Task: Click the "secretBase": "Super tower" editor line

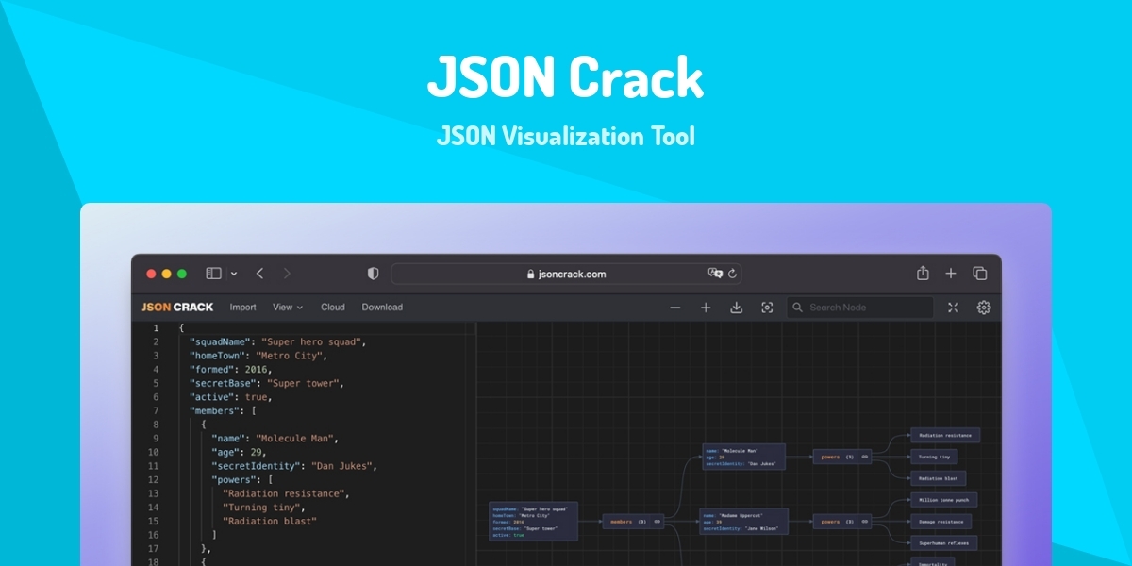Action: [267, 383]
